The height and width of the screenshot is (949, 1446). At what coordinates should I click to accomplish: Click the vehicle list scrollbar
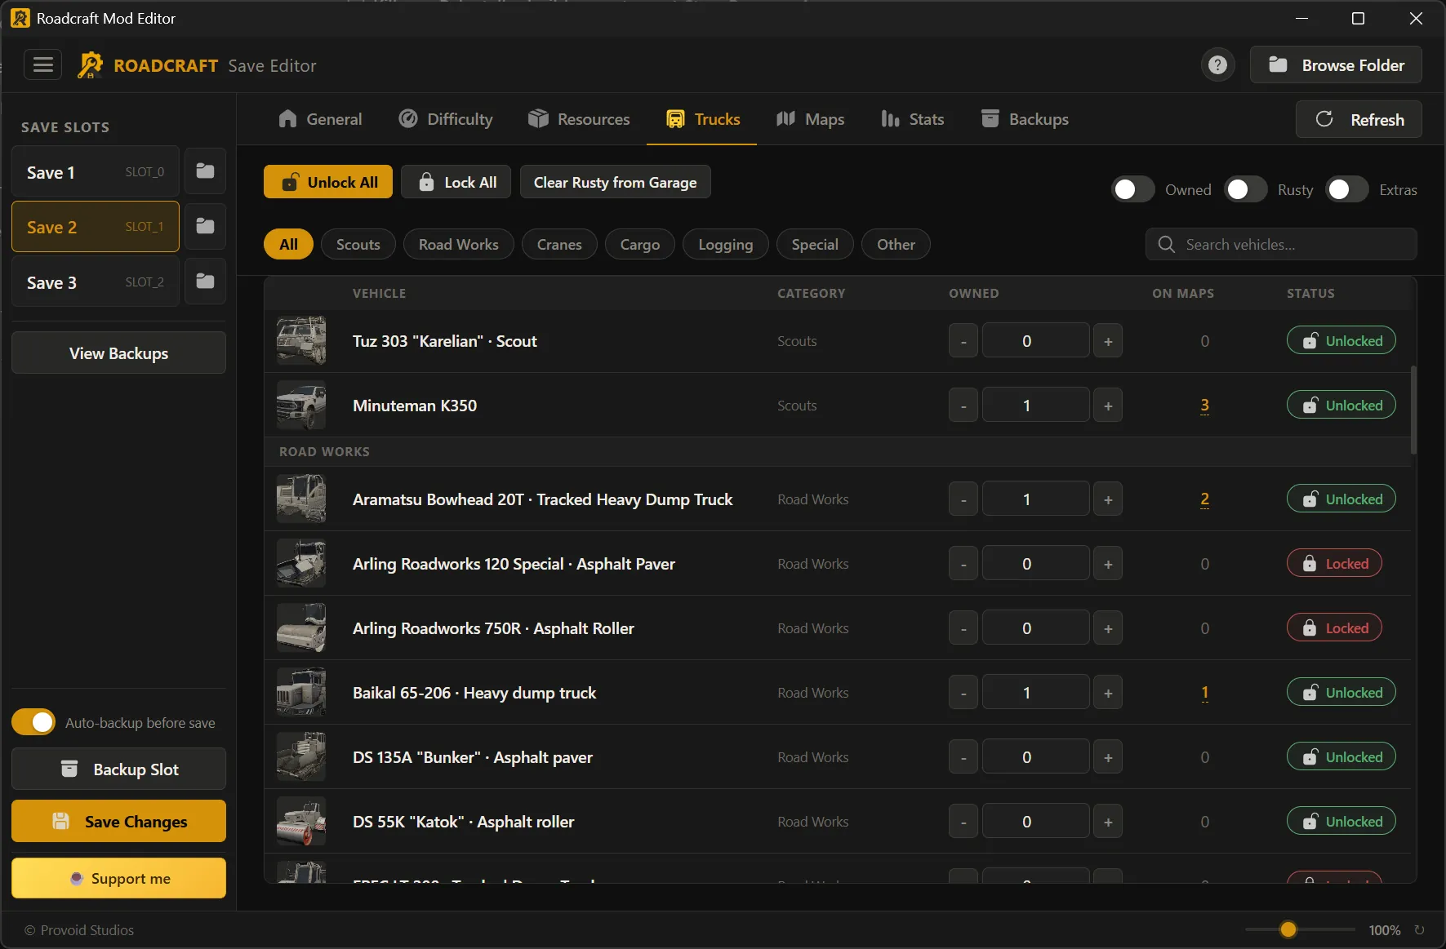(1413, 410)
